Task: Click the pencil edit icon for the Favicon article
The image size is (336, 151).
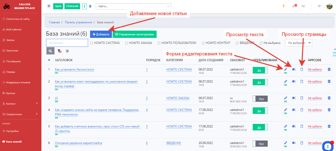Action: coord(285,69)
